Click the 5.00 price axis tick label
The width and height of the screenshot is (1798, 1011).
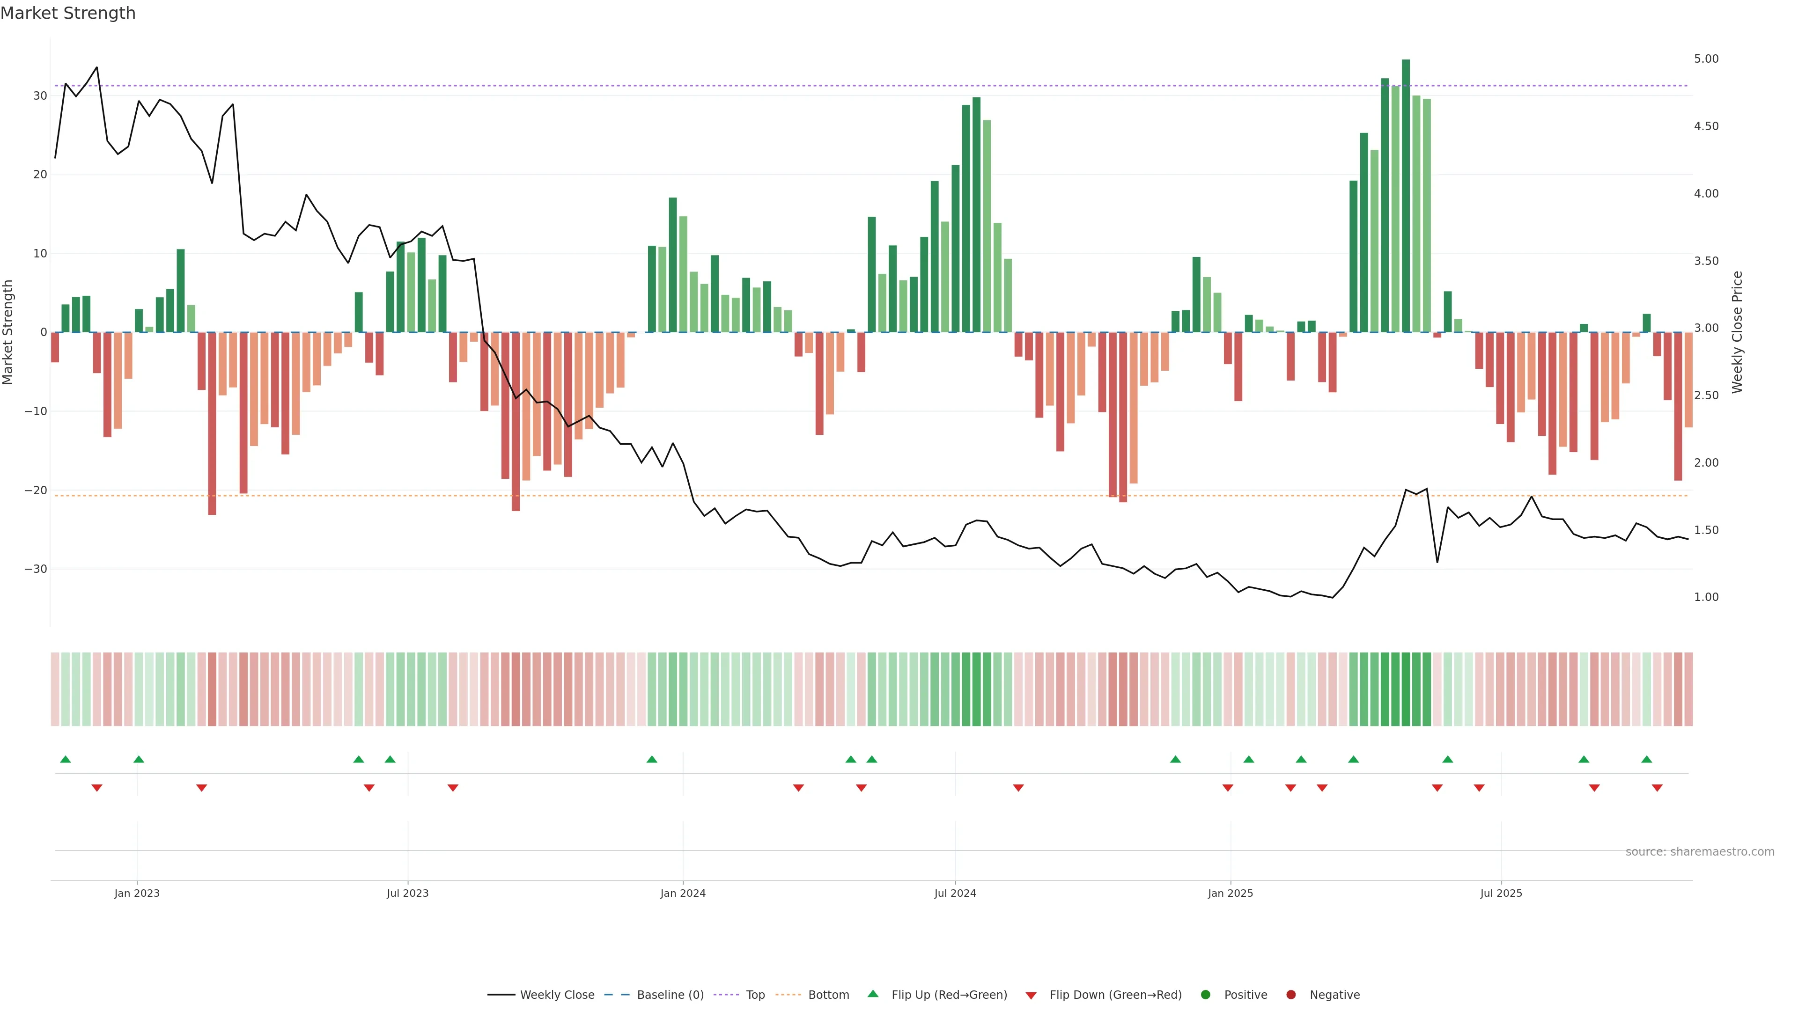click(1706, 59)
